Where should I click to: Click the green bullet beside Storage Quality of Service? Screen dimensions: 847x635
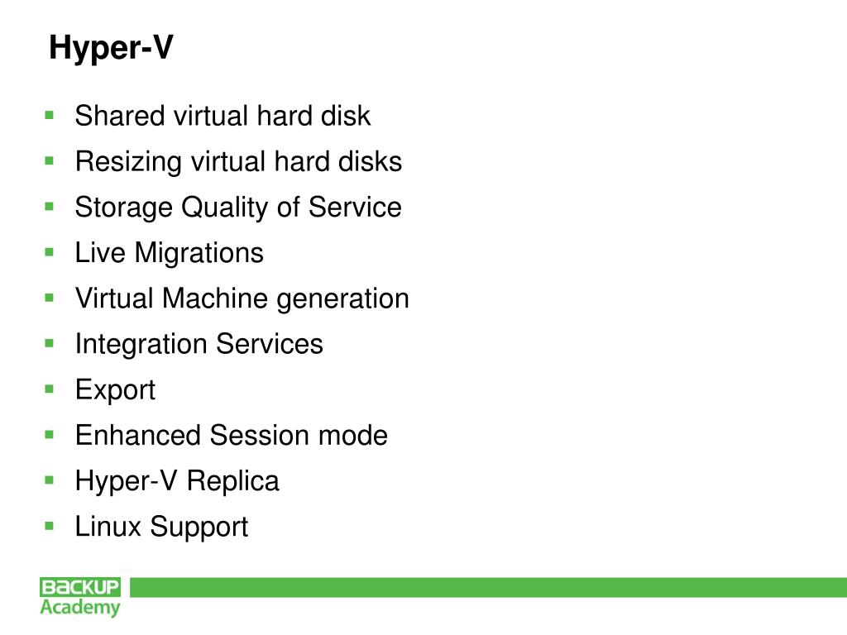(49, 206)
